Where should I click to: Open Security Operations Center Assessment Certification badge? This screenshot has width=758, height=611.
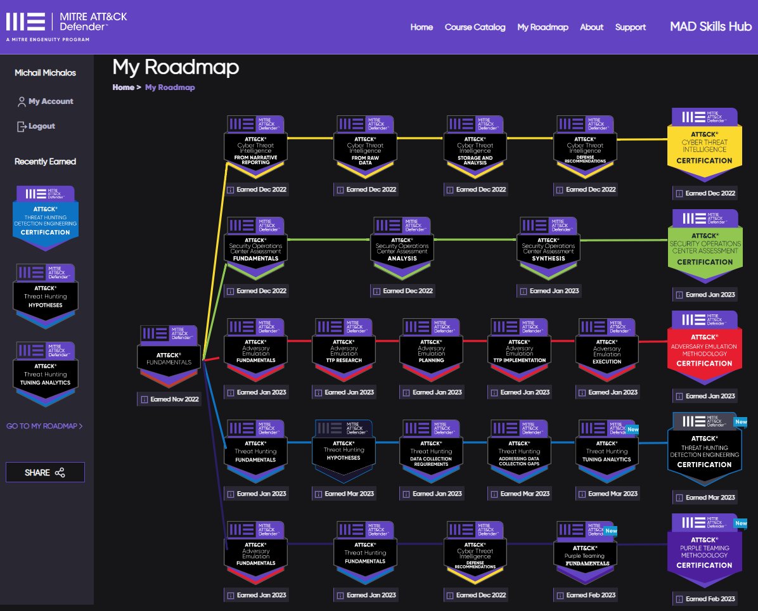coord(705,247)
